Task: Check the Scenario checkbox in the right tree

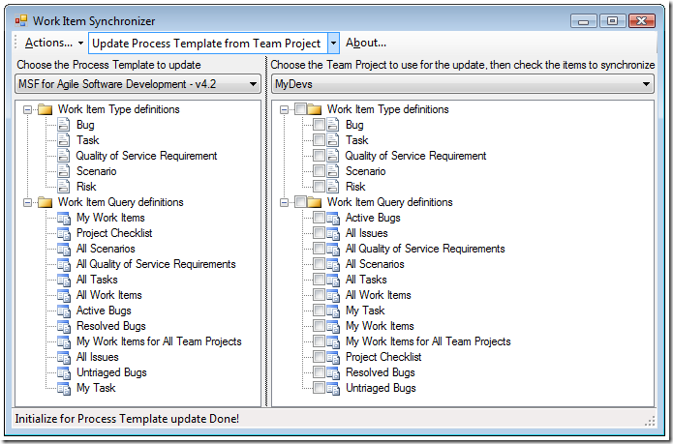Action: 319,171
